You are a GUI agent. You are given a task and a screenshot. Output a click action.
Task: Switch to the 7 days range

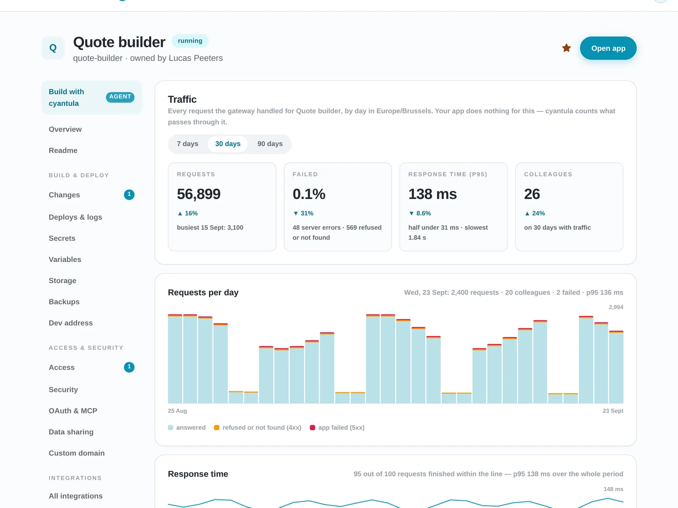tap(187, 144)
